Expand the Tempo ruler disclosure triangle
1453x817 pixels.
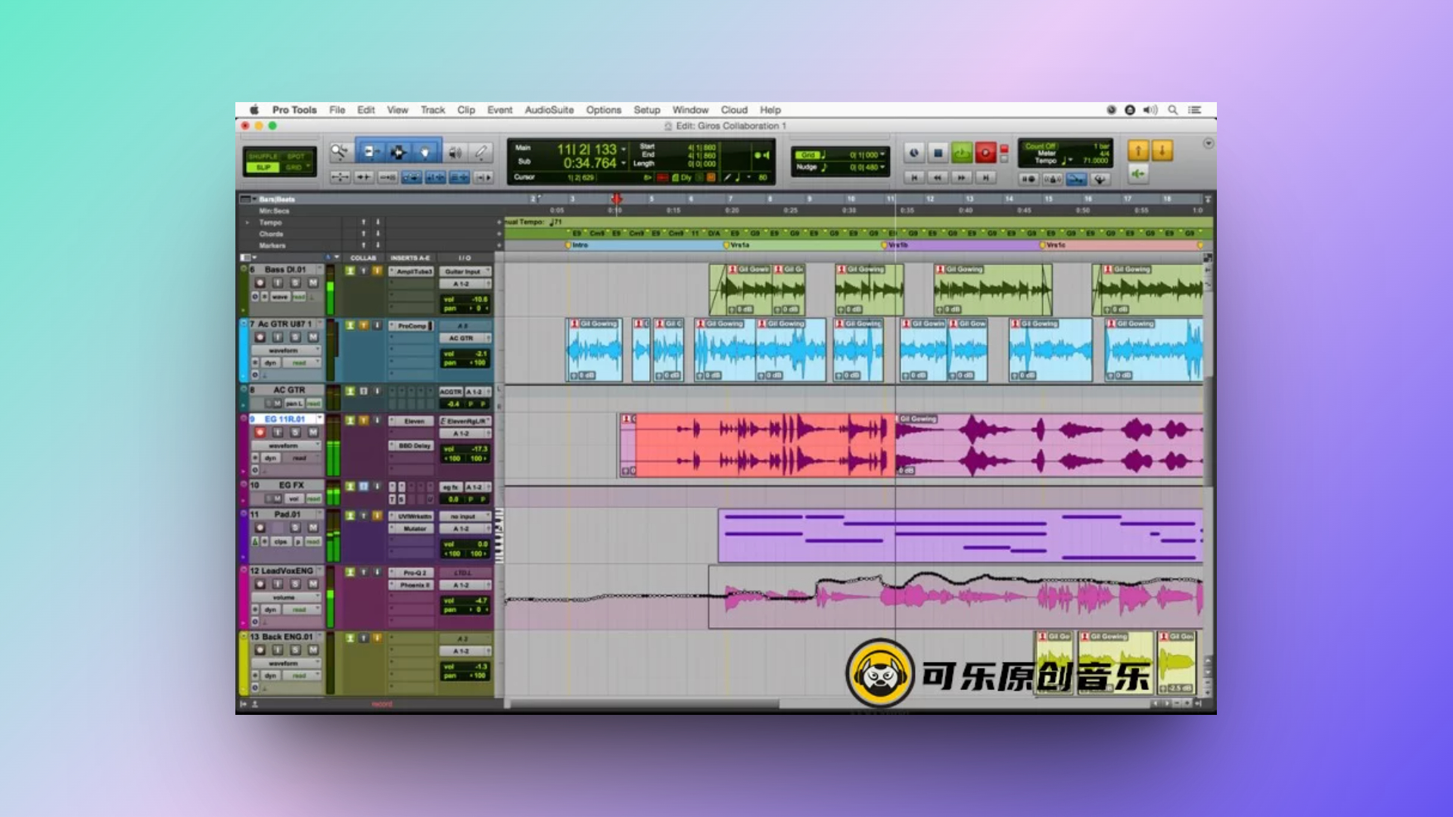click(x=247, y=222)
